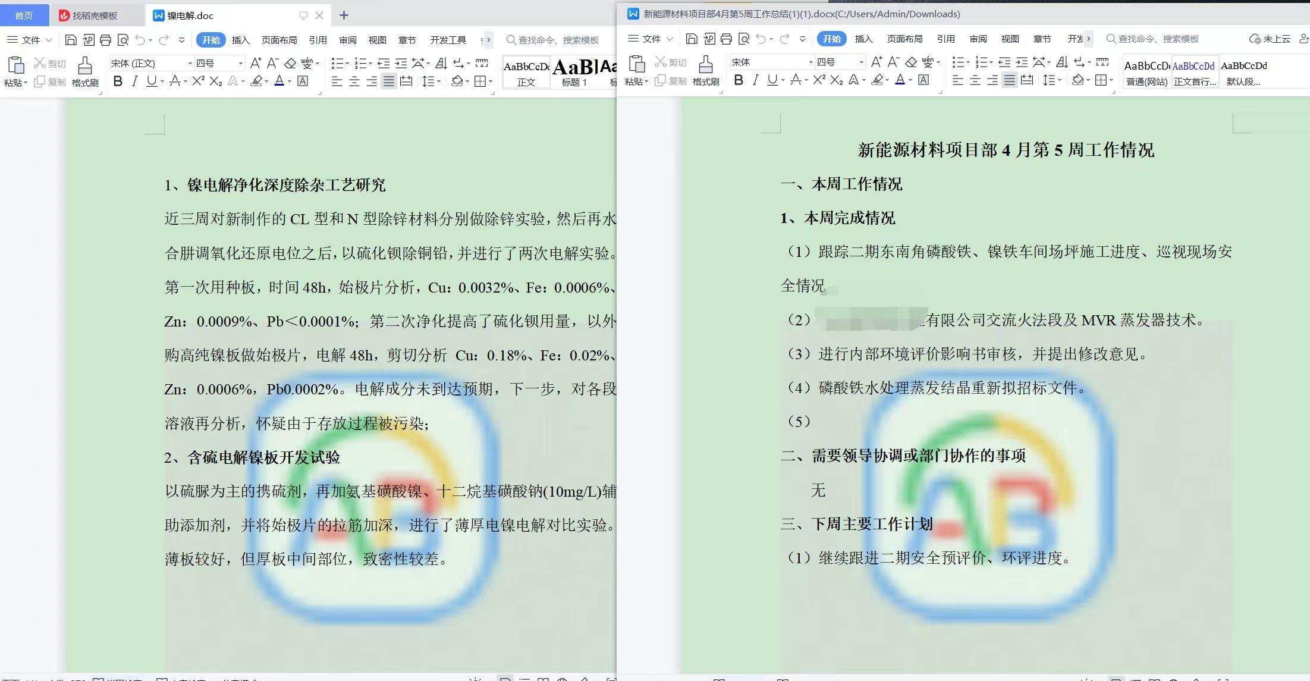
Task: Switch to the 找稻壳模板 tab
Action: click(x=94, y=15)
